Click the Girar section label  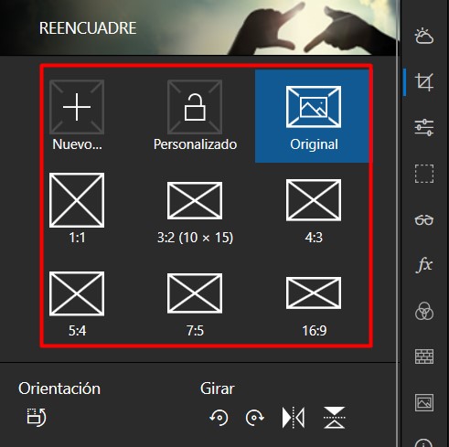tap(218, 388)
